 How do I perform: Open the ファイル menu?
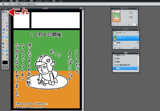click(4, 1)
